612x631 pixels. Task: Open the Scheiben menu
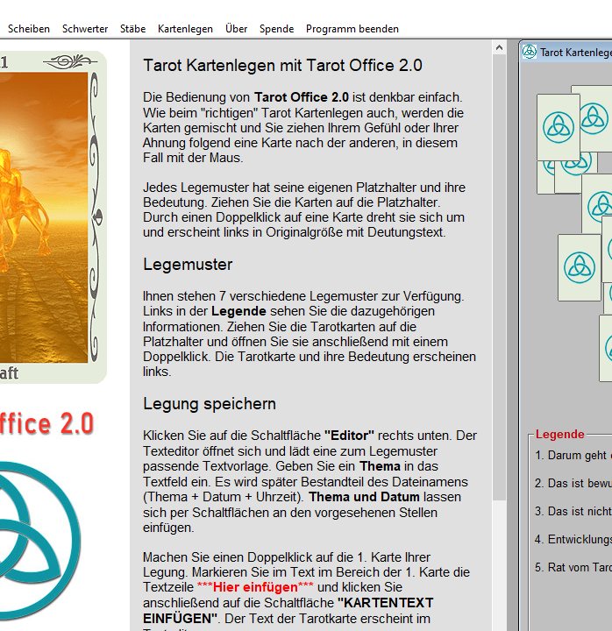pos(29,29)
